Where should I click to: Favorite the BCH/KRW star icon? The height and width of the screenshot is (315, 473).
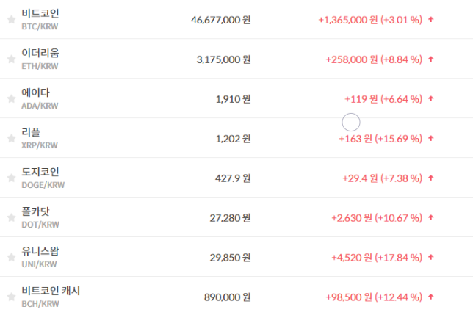click(x=11, y=297)
